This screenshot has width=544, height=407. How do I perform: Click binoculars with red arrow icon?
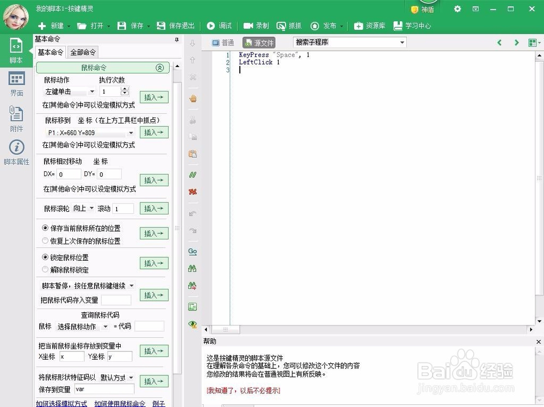click(192, 286)
